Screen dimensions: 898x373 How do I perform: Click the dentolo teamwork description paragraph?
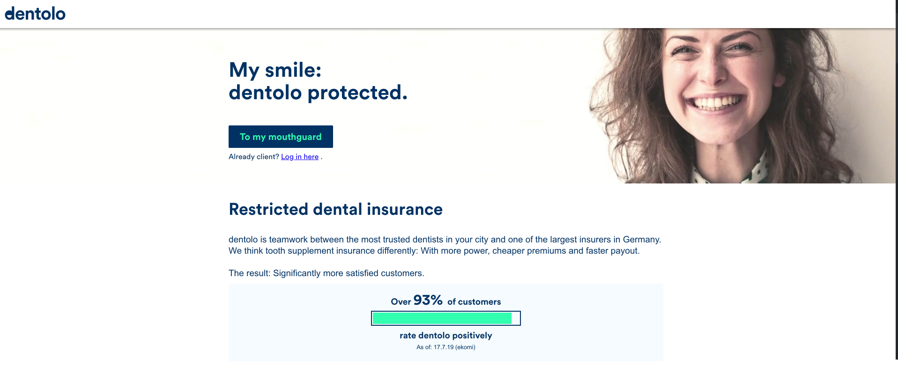[444, 245]
